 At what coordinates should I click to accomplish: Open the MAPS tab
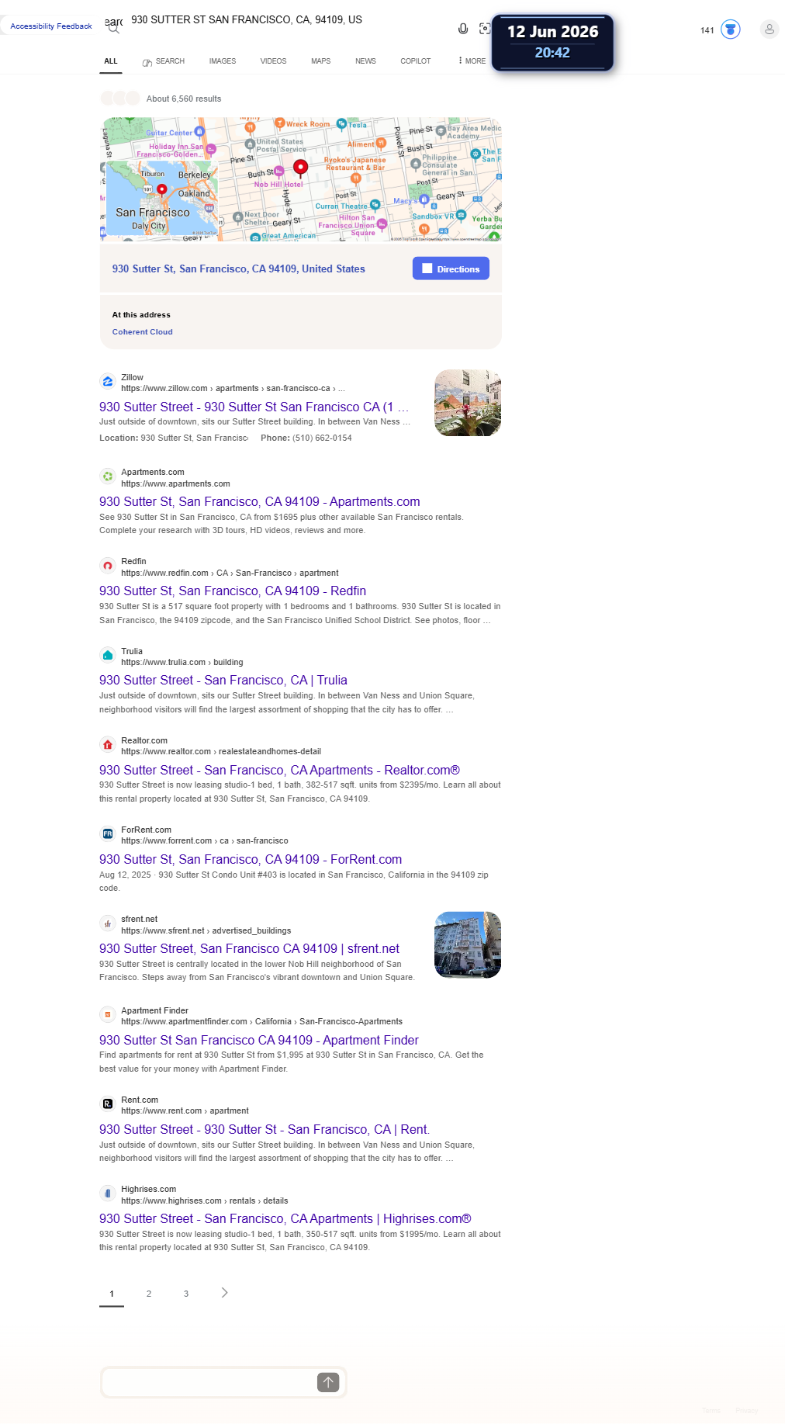[x=321, y=61]
